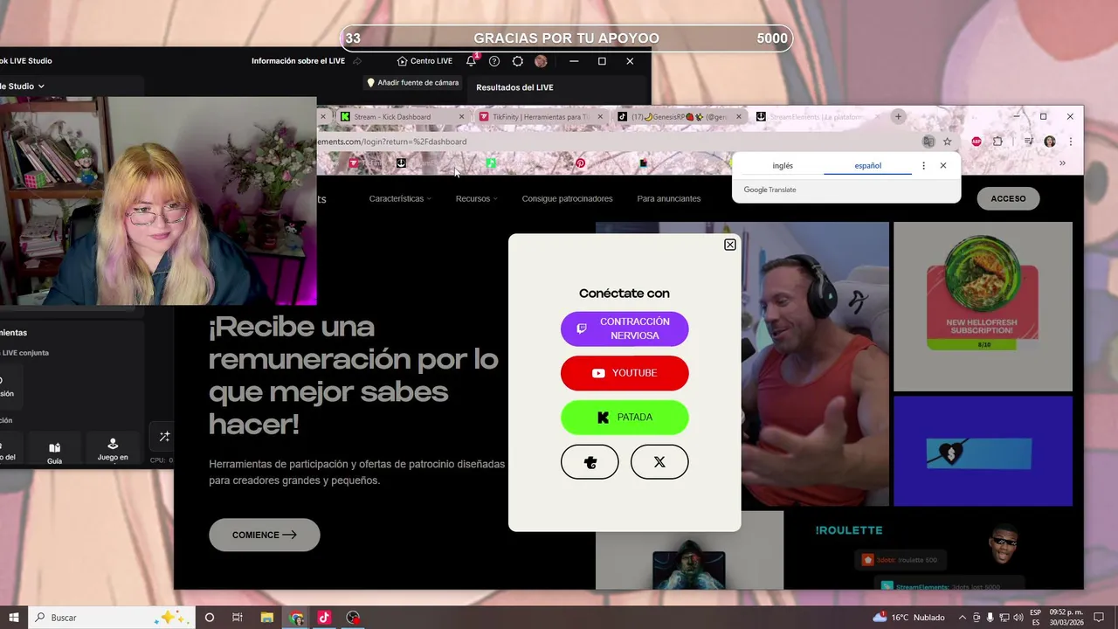Open TikTok LIVE Studio from taskbar
The width and height of the screenshot is (1118, 629).
coord(324,617)
